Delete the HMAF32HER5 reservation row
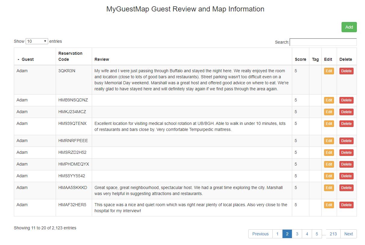Image resolution: width=365 pixels, height=245 pixels. [346, 205]
